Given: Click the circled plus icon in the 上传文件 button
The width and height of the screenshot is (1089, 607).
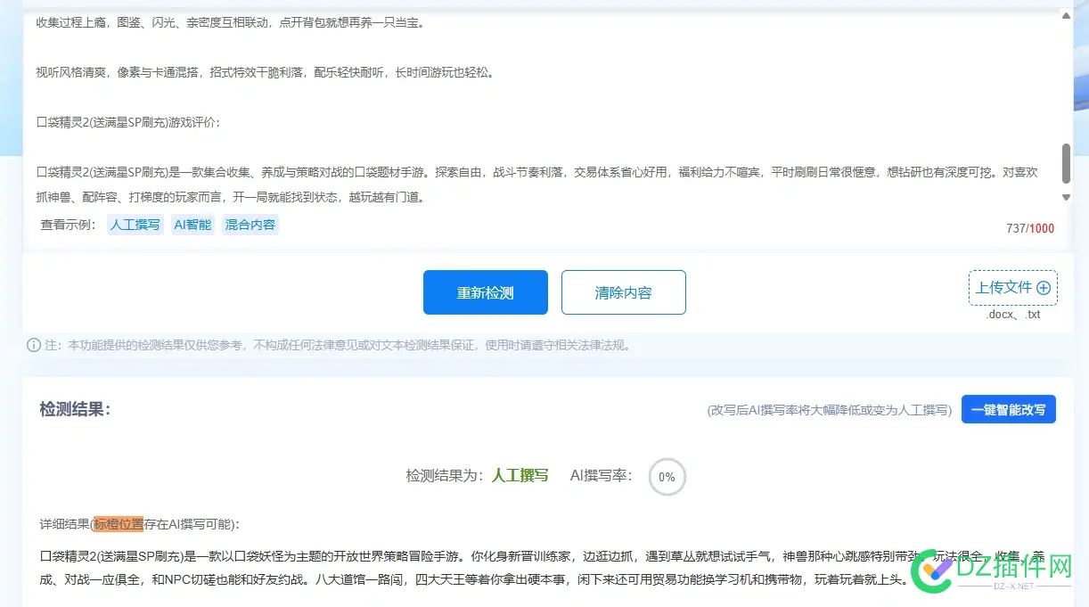Looking at the screenshot, I should (x=1045, y=287).
